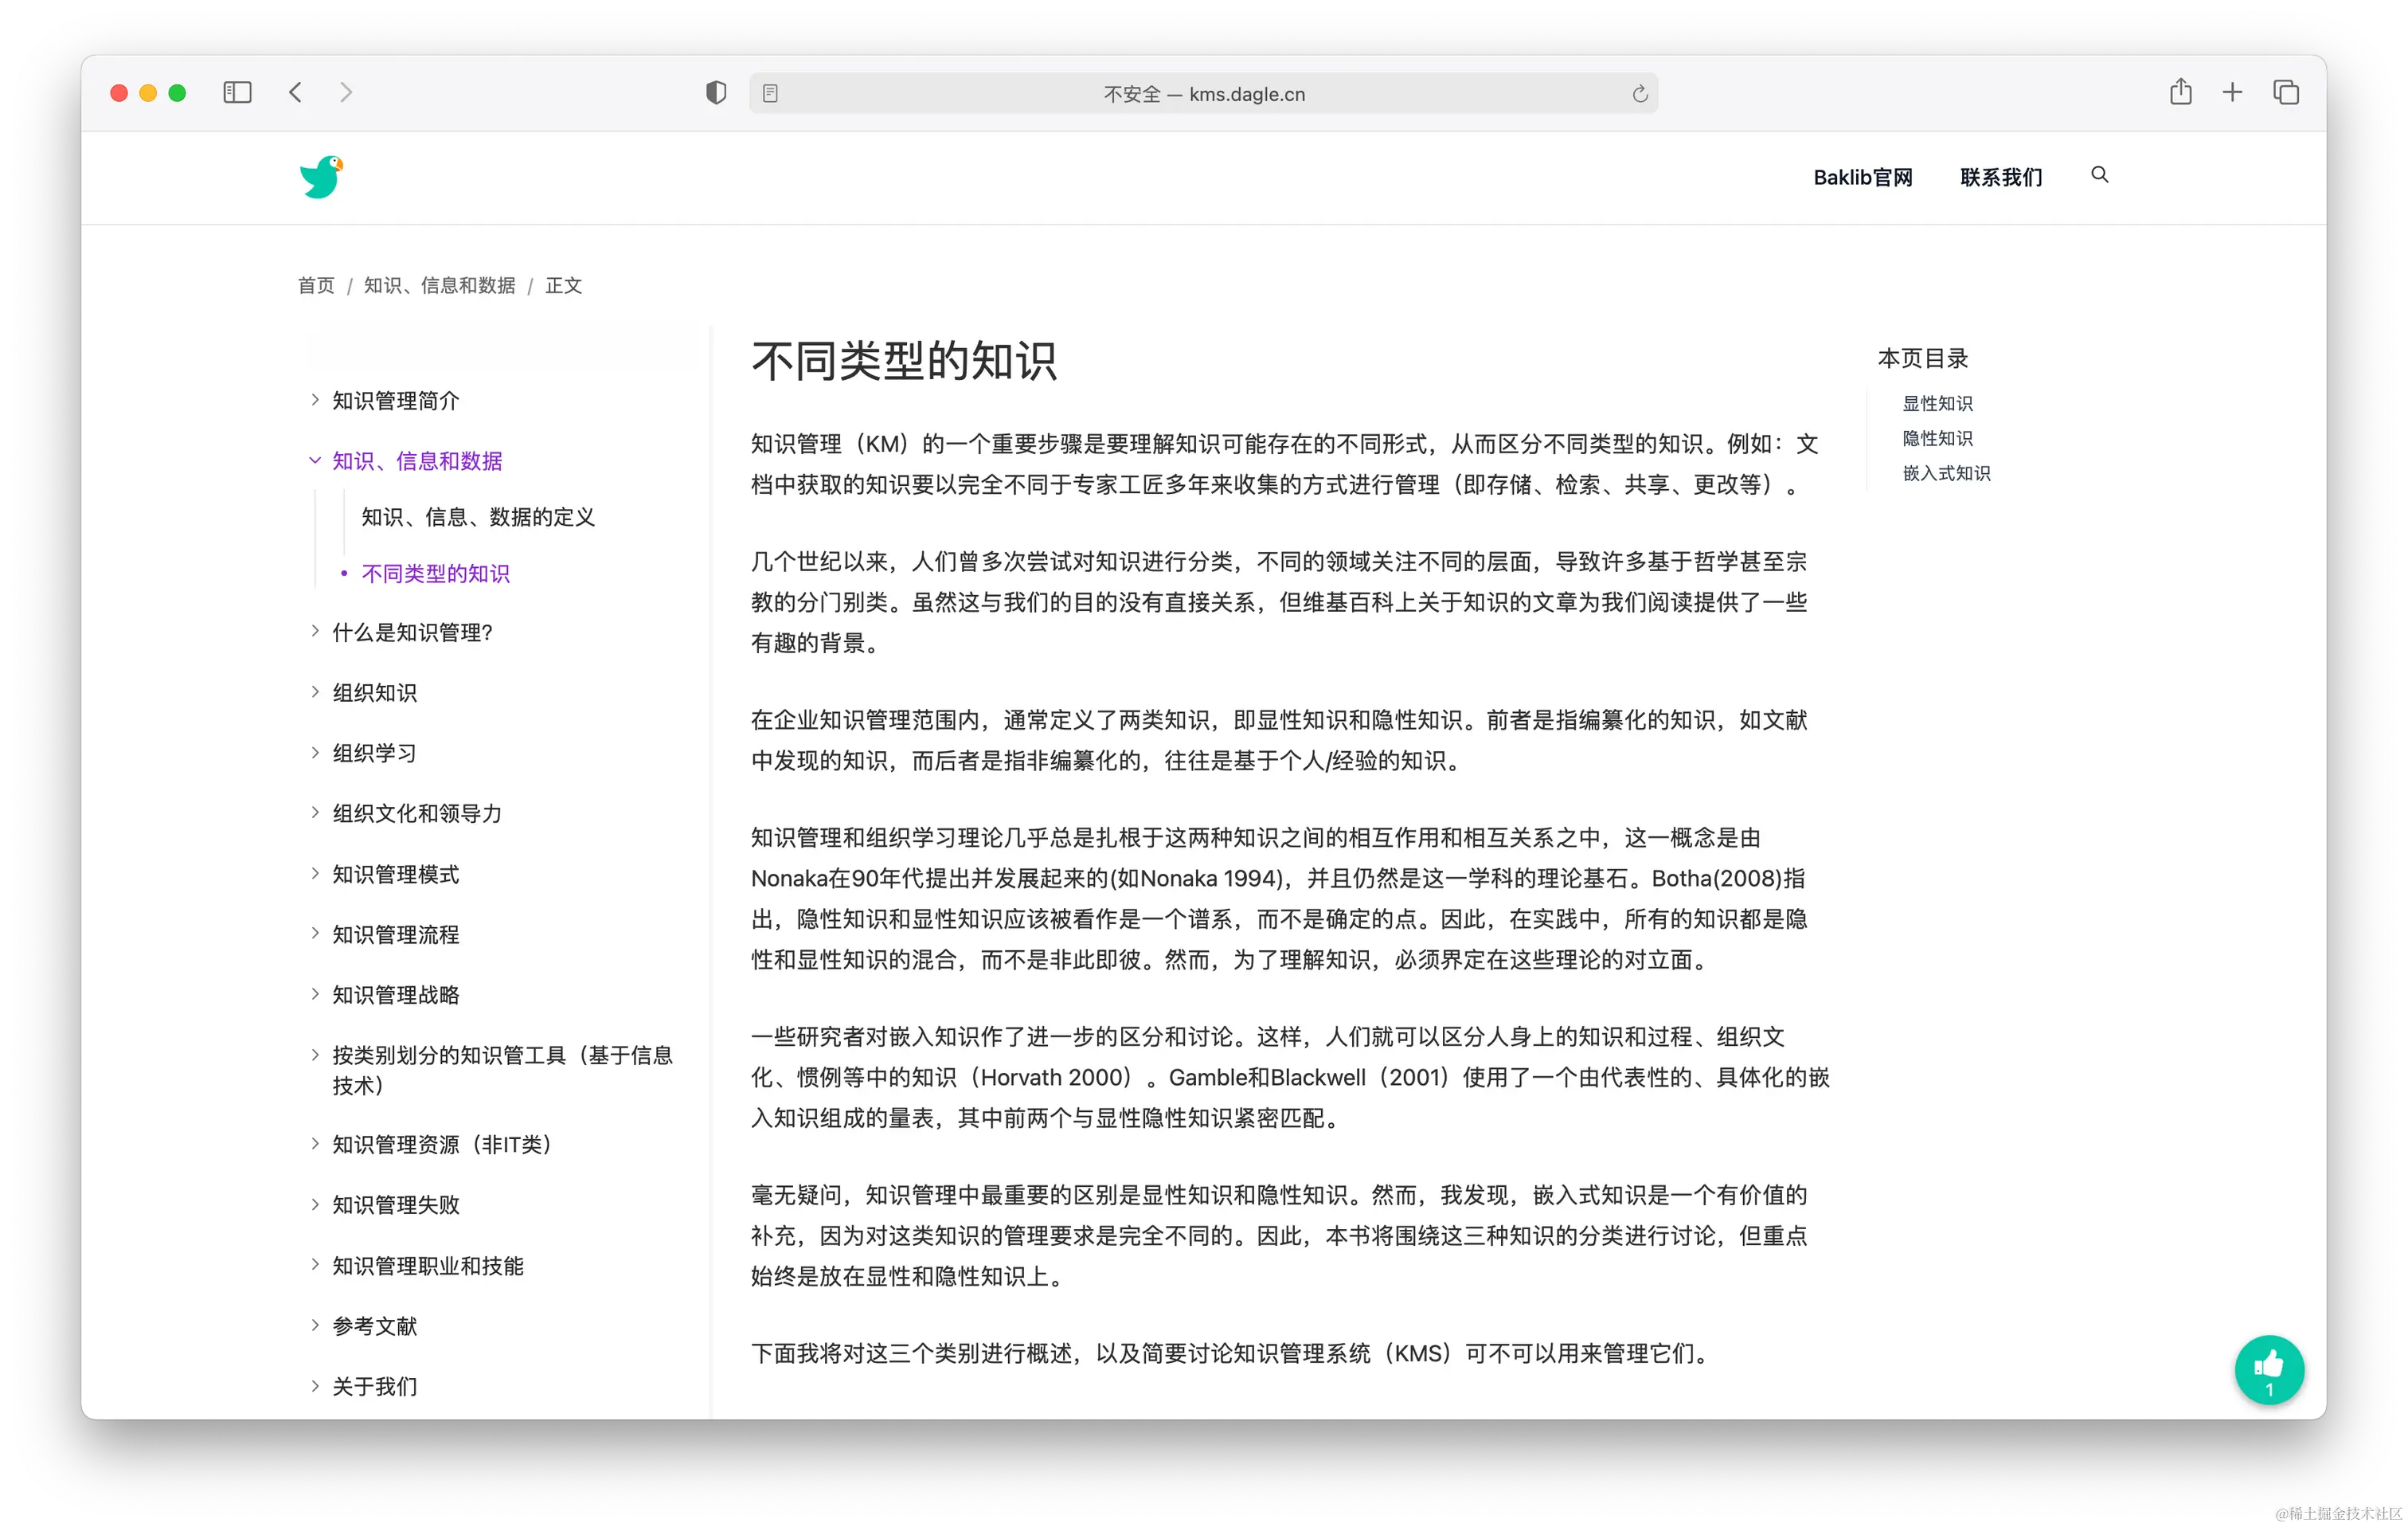Open the search magnifier icon

click(x=2099, y=175)
